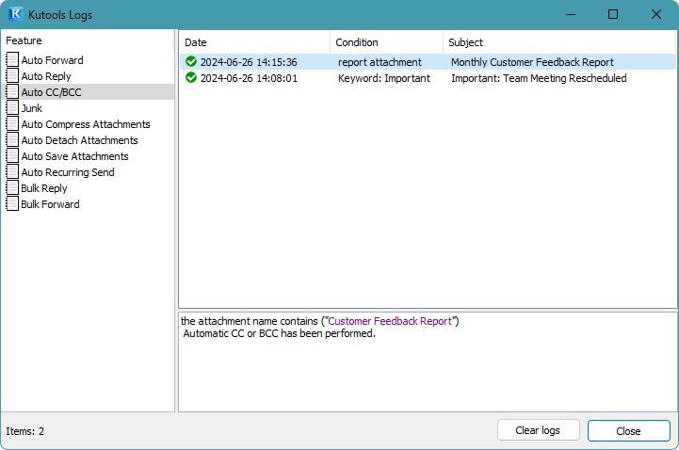Show the Auto Compress Attachments logs
679x450 pixels.
[86, 124]
